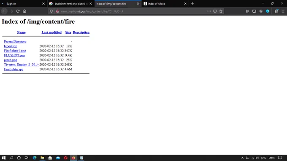
Task: Open the page actions three-dot menu
Action: (x=209, y=11)
